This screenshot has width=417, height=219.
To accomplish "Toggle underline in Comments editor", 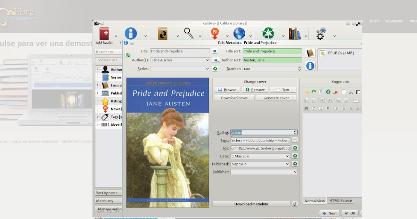I will (x=321, y=109).
